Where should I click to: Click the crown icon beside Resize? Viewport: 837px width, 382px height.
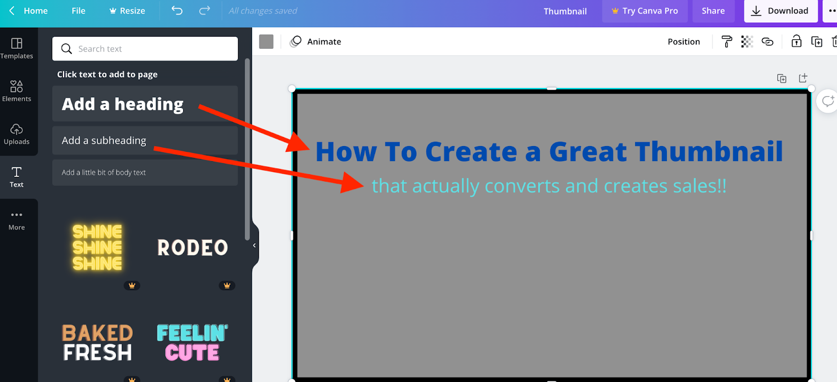click(113, 11)
